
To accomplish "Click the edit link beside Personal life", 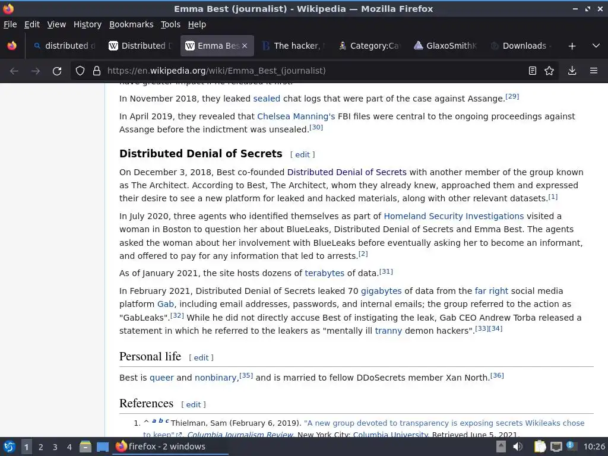I will (201, 358).
